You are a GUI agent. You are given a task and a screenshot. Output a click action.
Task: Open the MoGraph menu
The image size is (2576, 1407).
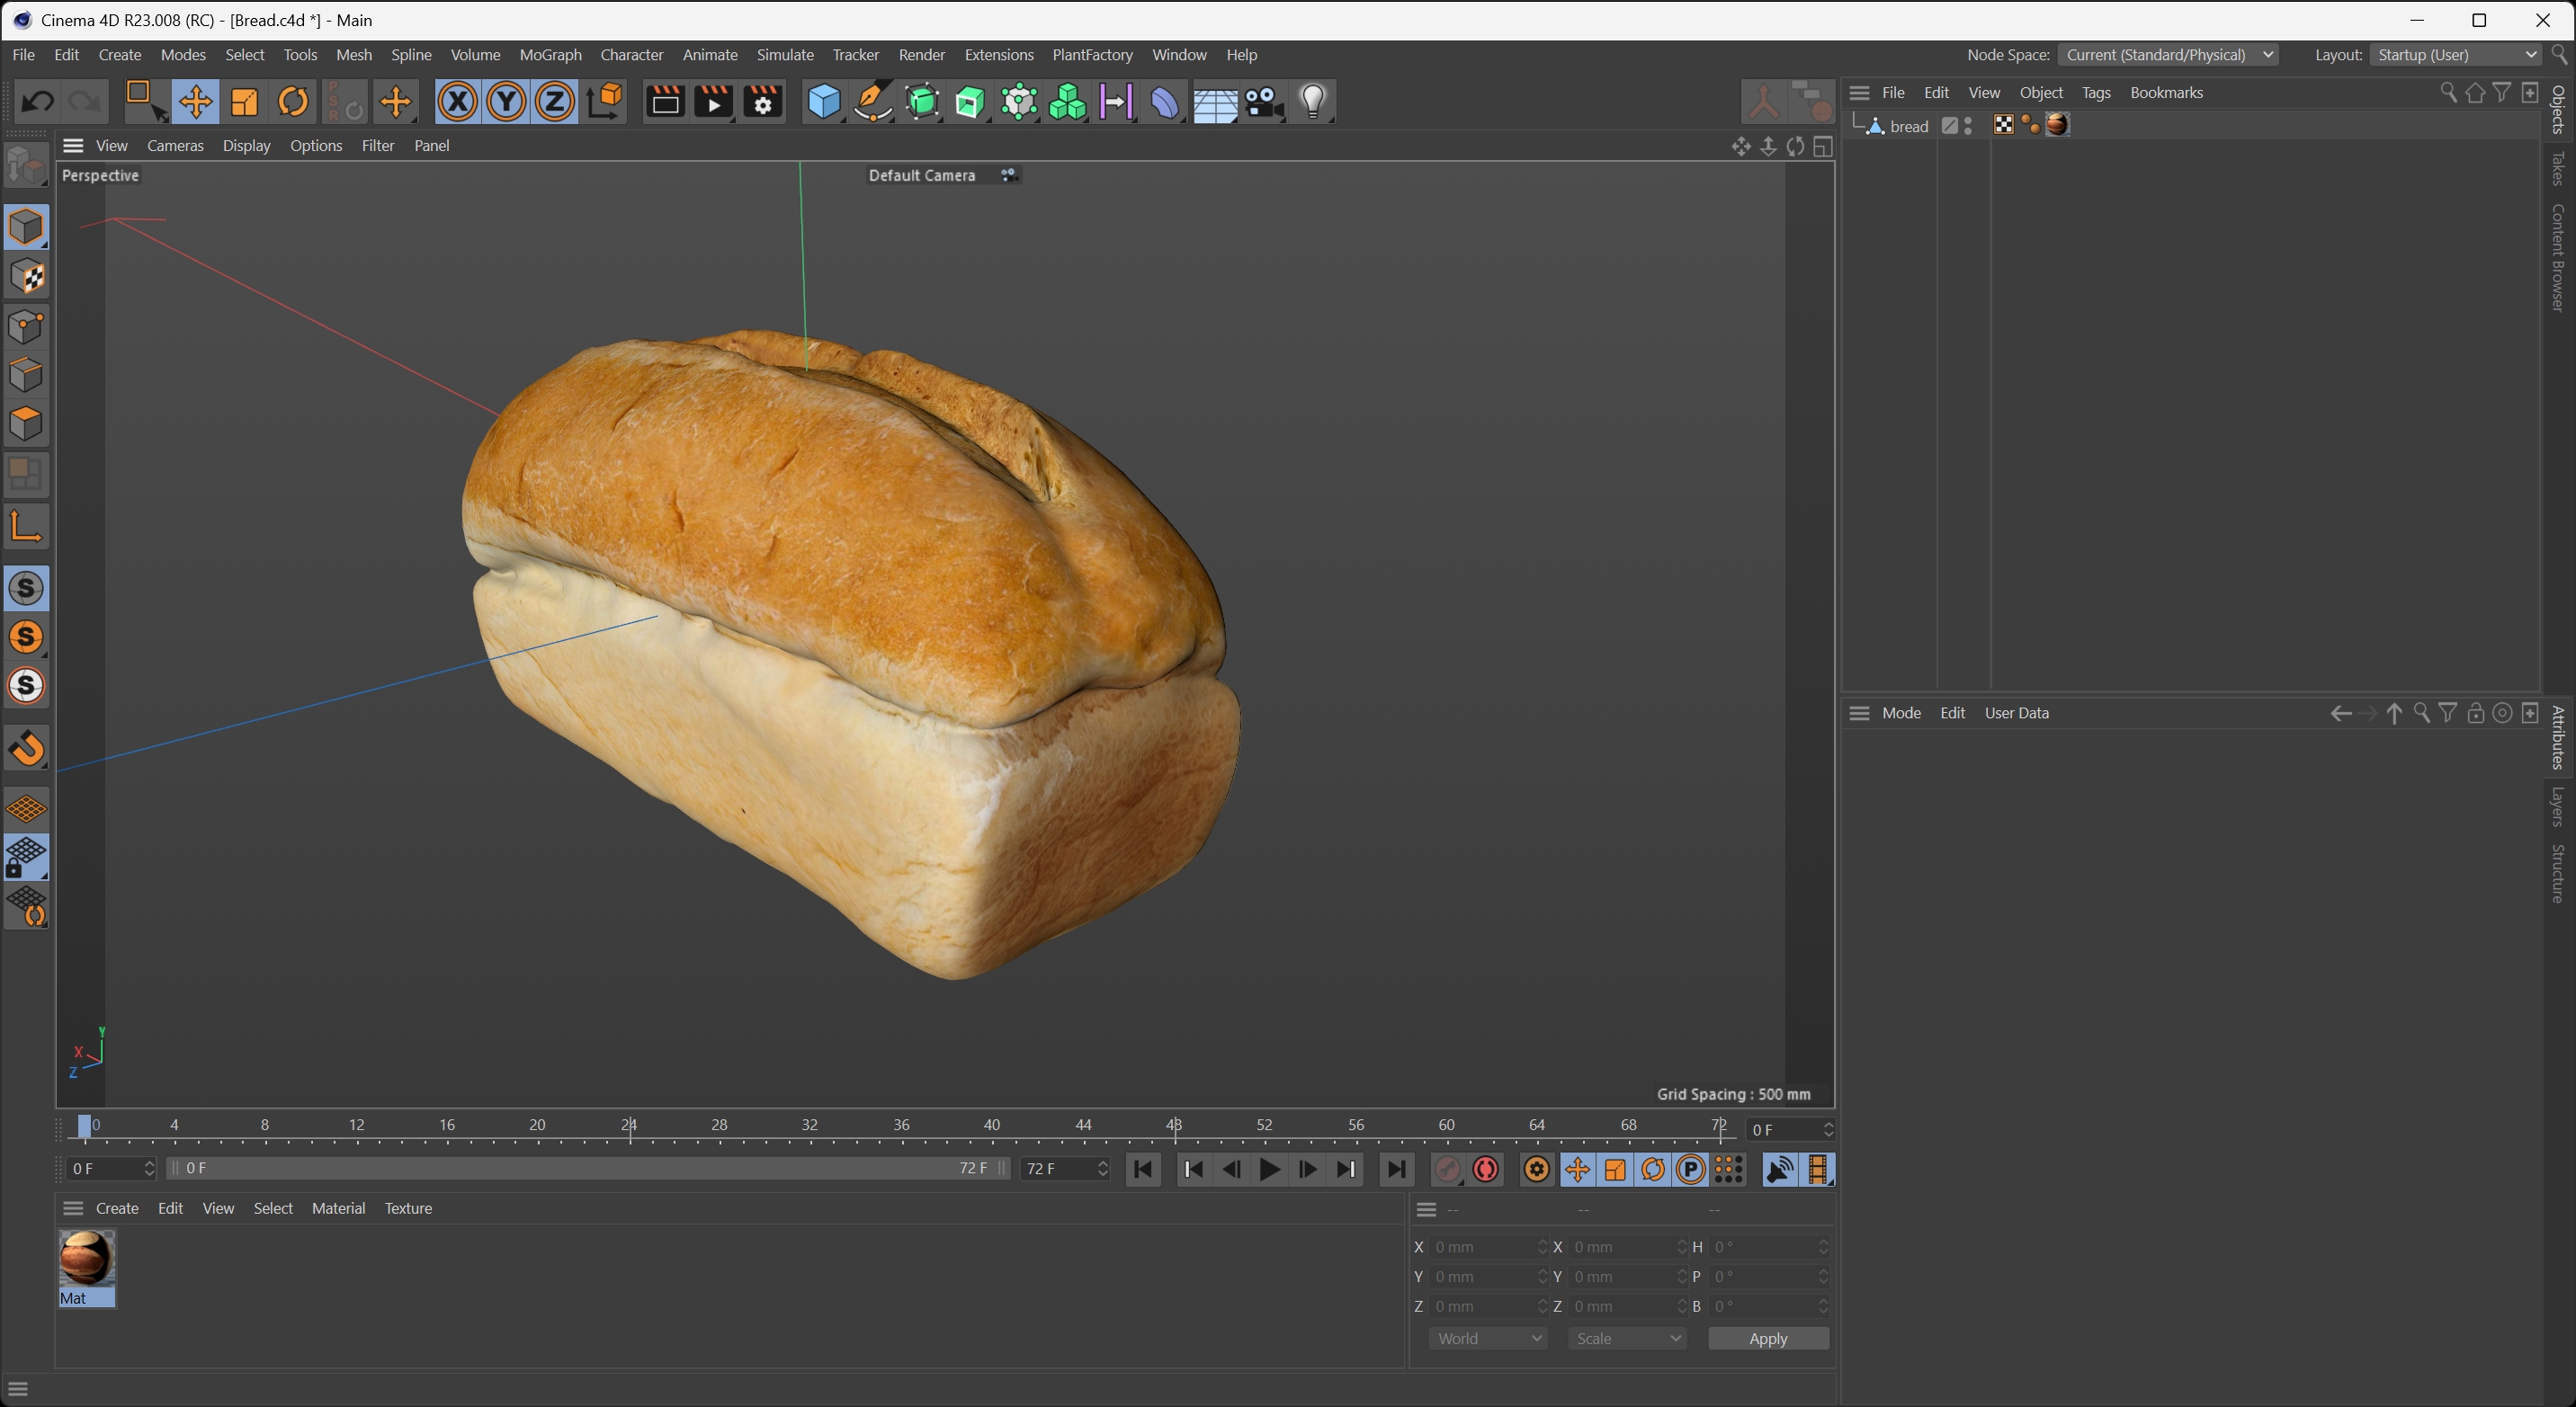550,55
